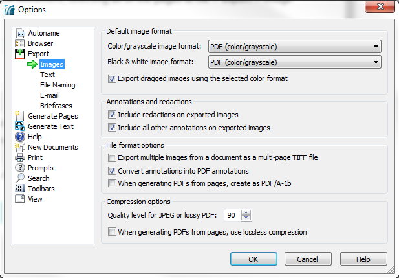Image resolution: width=399 pixels, height=278 pixels.
Task: Click the Print printer icon
Action: click(x=20, y=157)
